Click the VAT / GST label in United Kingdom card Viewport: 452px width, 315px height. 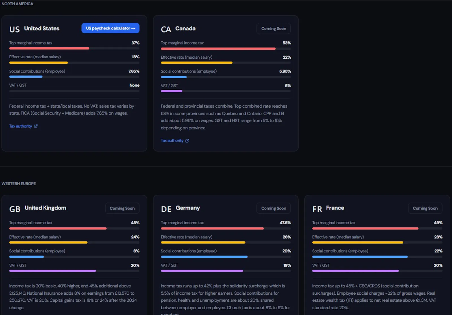click(18, 265)
